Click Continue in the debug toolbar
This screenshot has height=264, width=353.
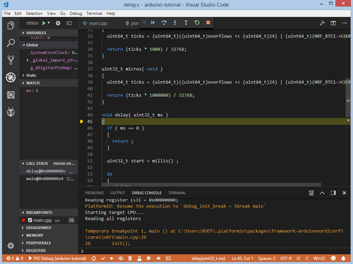coord(153,22)
